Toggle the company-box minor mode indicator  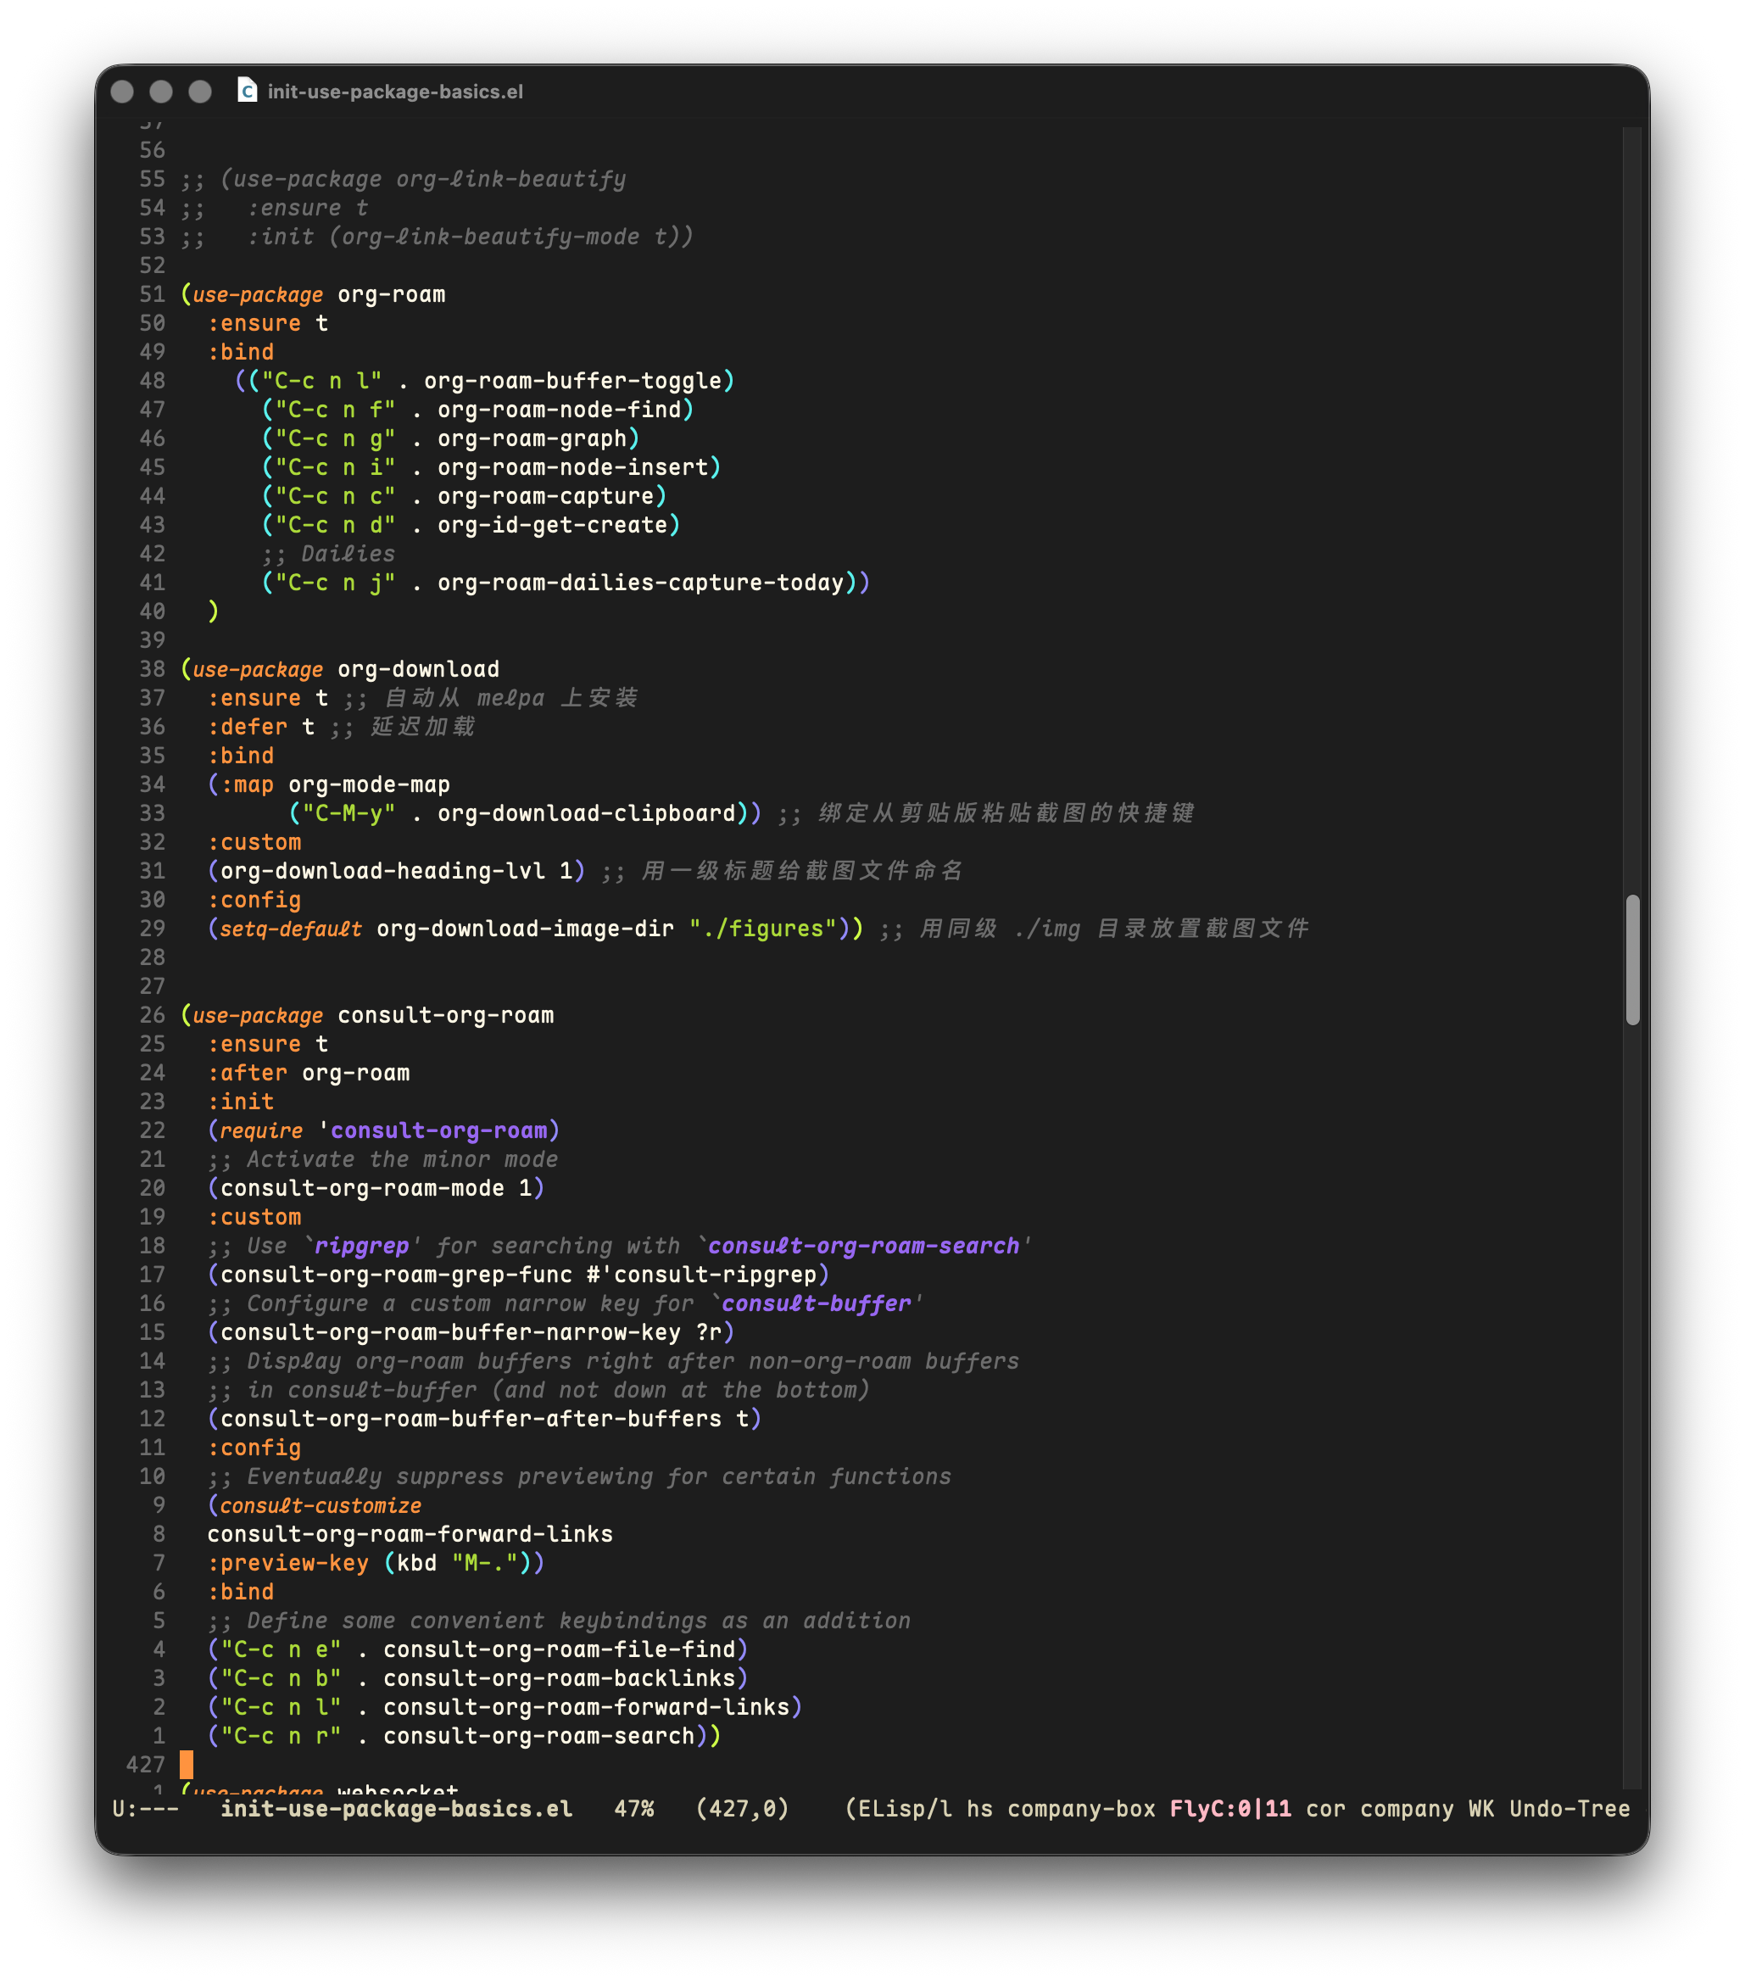pos(1080,1809)
